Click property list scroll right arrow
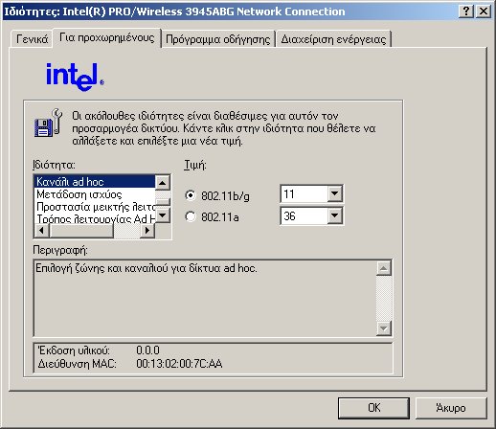Image resolution: width=496 pixels, height=429 pixels. pyautogui.click(x=147, y=230)
